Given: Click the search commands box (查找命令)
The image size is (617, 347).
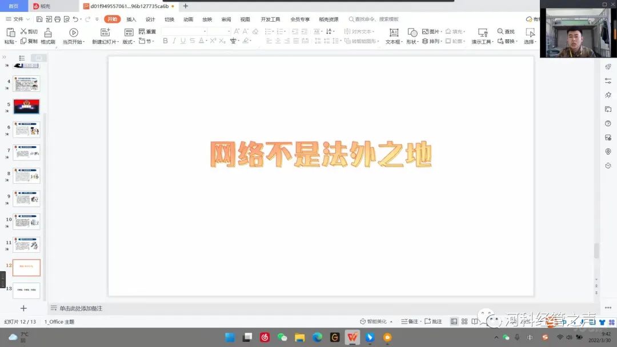Looking at the screenshot, I should click(x=374, y=19).
